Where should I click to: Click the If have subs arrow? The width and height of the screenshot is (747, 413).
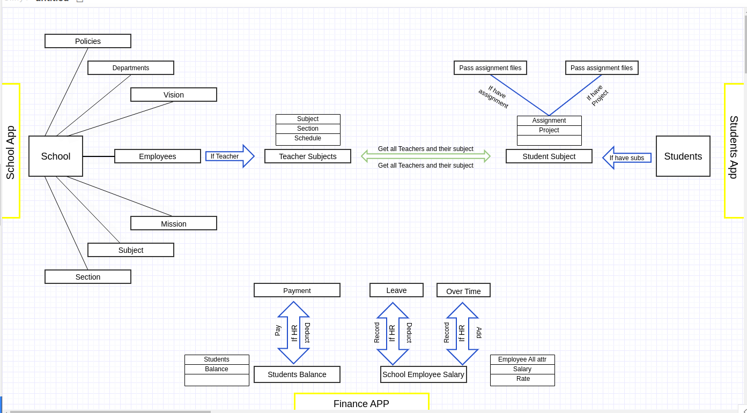pyautogui.click(x=627, y=157)
